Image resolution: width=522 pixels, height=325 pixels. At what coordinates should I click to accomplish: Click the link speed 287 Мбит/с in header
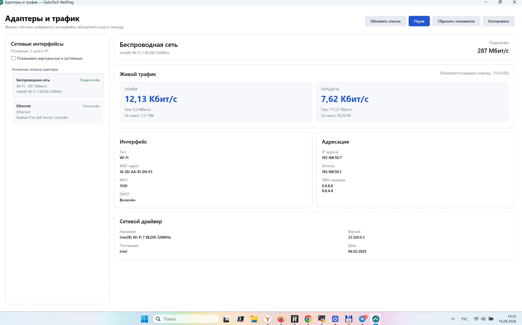click(493, 51)
